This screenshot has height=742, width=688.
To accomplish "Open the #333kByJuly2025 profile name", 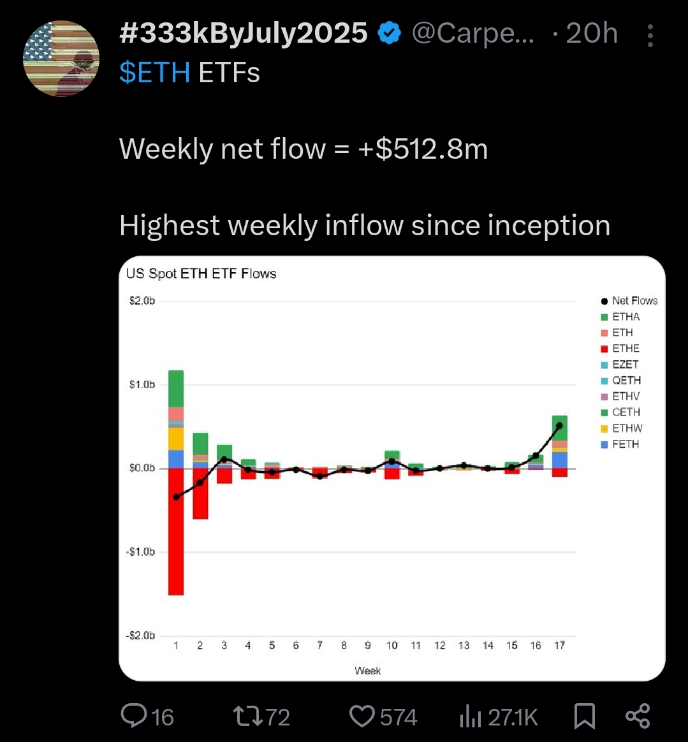I will [243, 34].
